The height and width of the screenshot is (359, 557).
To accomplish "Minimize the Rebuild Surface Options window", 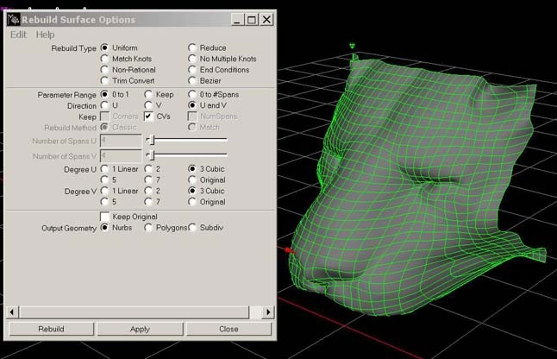I will click(238, 20).
